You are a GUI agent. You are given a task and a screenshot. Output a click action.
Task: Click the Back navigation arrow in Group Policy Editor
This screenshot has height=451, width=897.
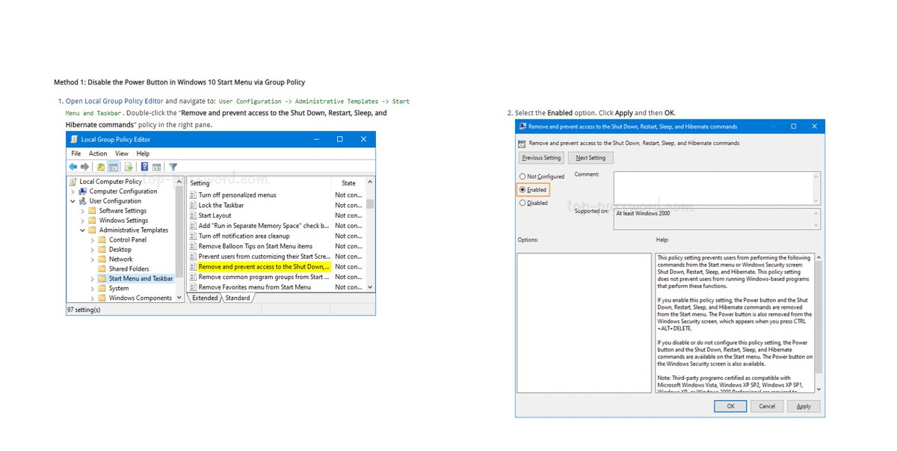click(x=73, y=167)
